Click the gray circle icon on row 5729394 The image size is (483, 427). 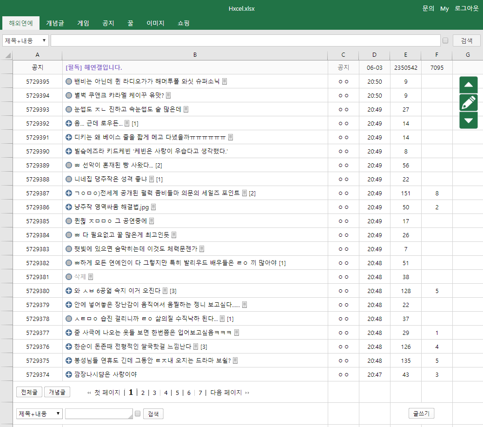69,95
